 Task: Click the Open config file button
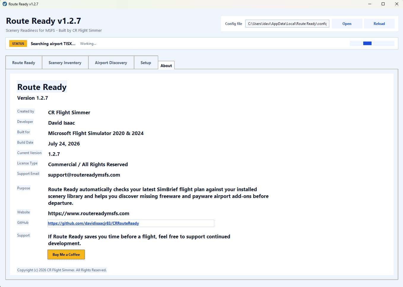[x=347, y=24]
